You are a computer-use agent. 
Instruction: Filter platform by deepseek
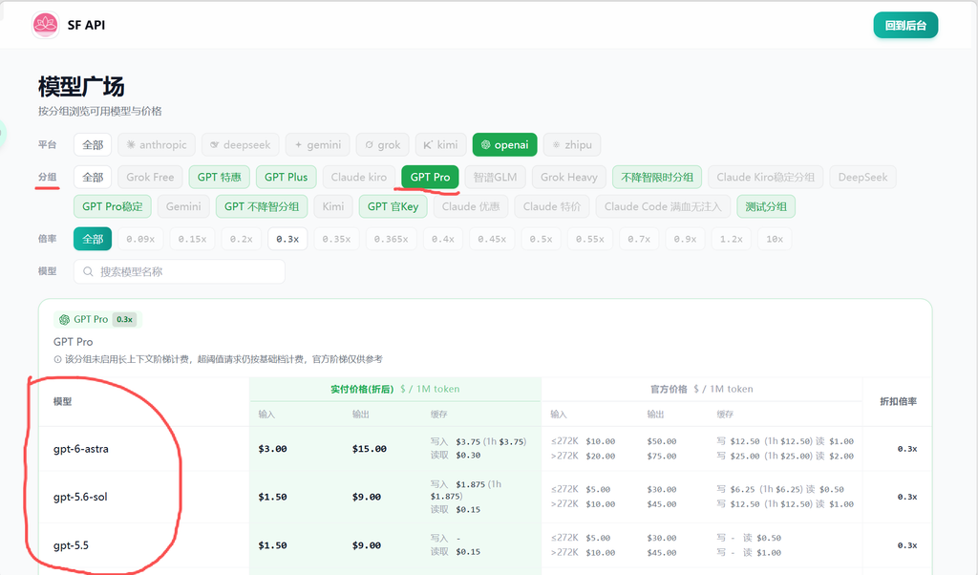click(240, 144)
